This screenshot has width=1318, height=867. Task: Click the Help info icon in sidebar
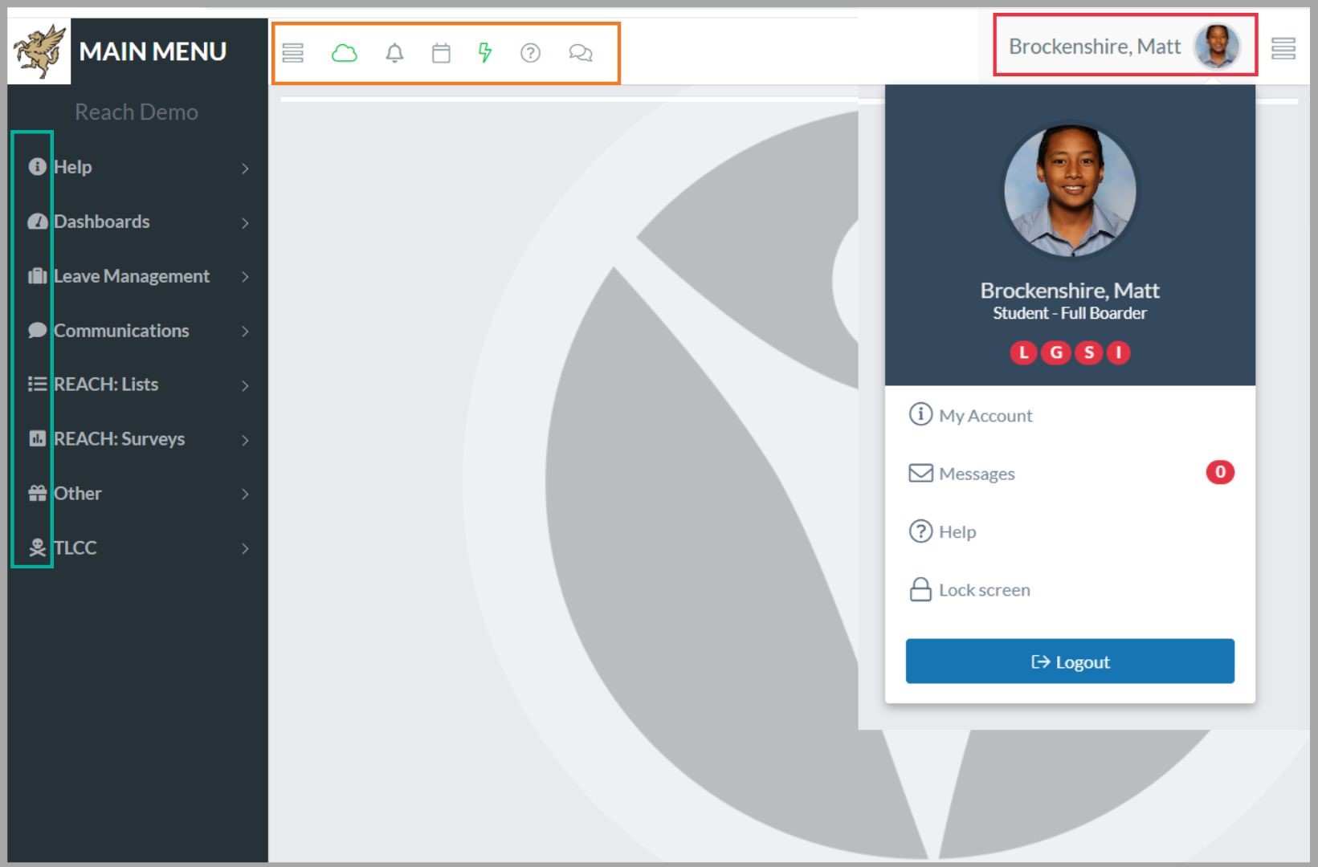pos(37,166)
